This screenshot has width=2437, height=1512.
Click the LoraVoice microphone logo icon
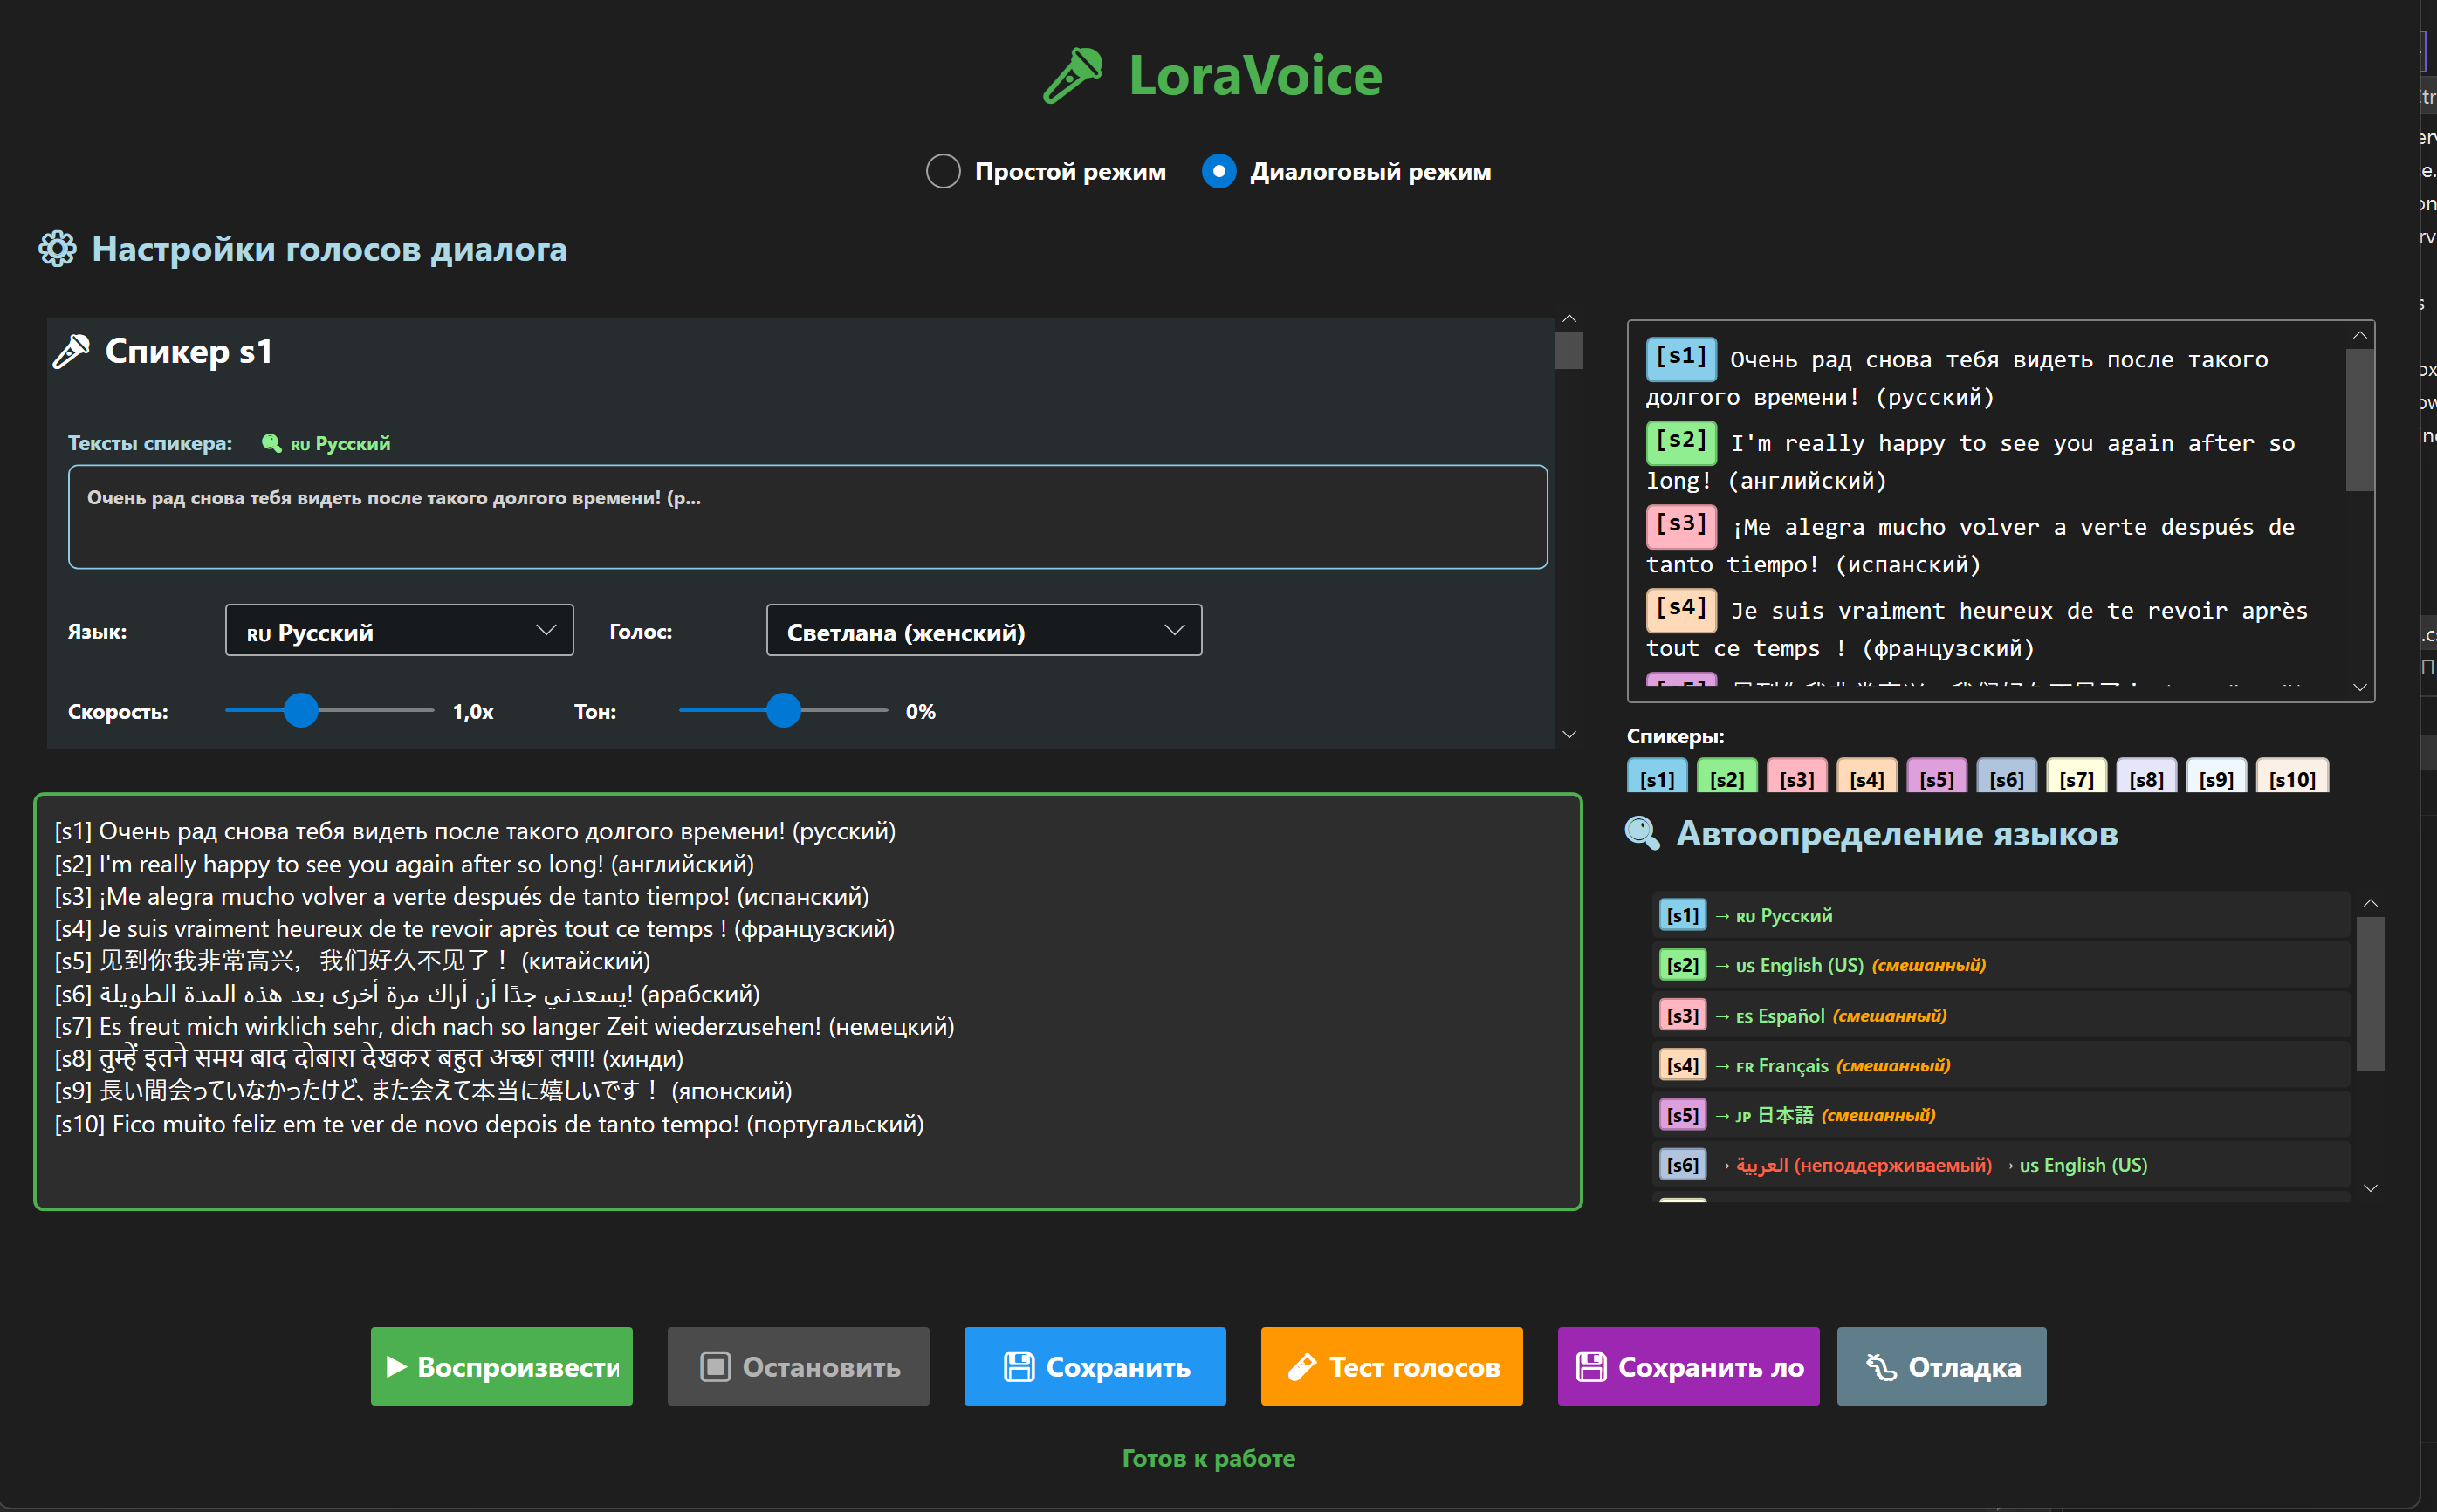coord(1072,75)
